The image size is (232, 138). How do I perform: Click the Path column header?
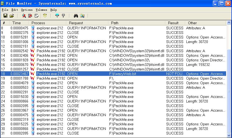coord(137,23)
